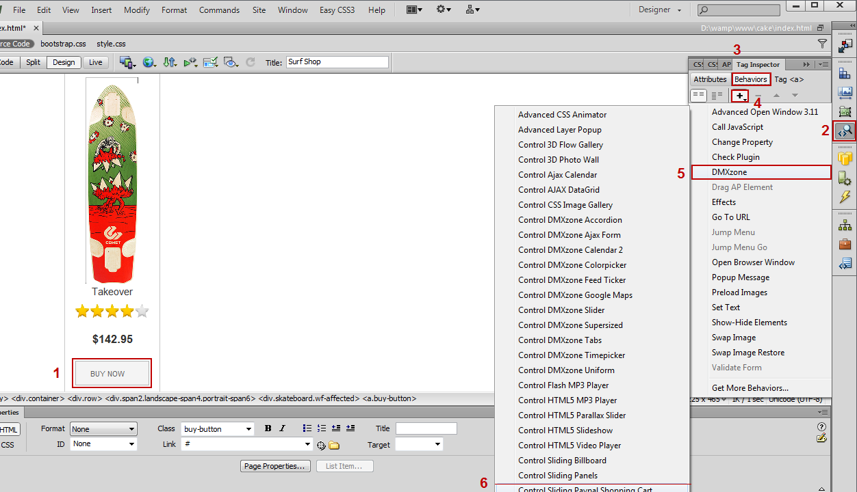Click the Page Properties button

(x=275, y=466)
